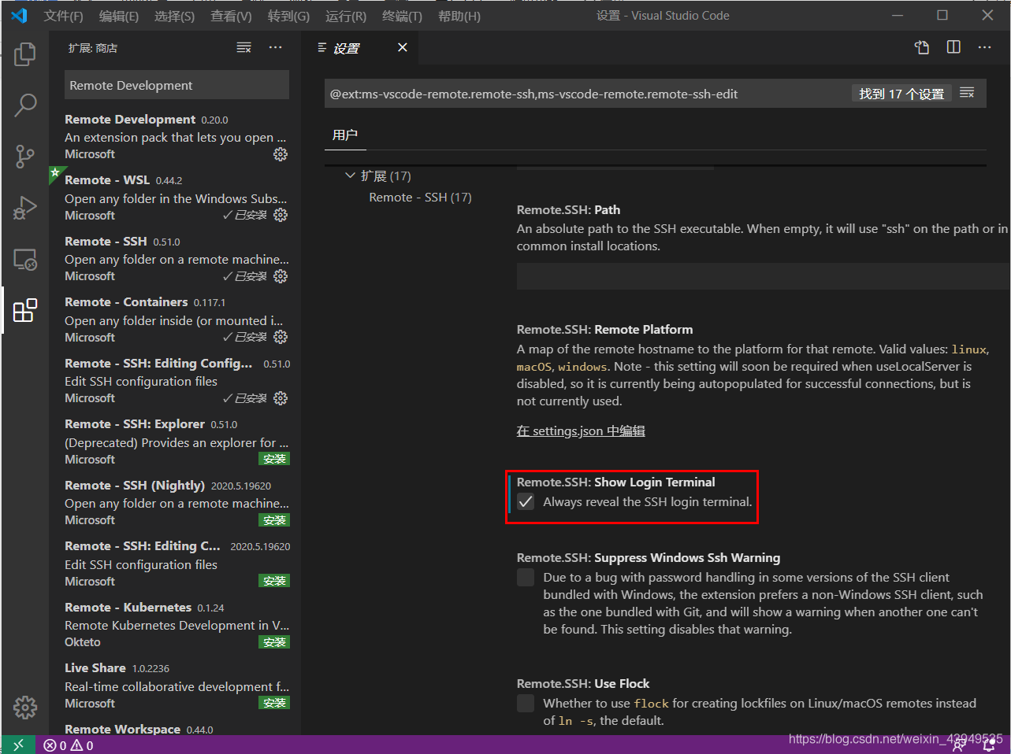The width and height of the screenshot is (1011, 754).
Task: Show errors and warnings in status bar
Action: [x=69, y=745]
